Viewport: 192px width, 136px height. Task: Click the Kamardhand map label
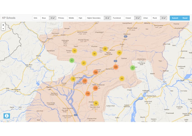point(127,23)
